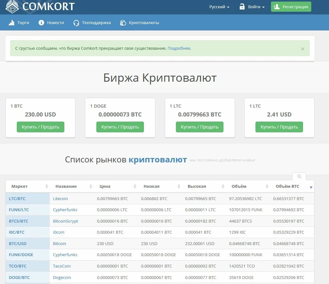The width and height of the screenshot is (329, 284).
Task: Sort the table by Объём column
Action: pos(248,186)
